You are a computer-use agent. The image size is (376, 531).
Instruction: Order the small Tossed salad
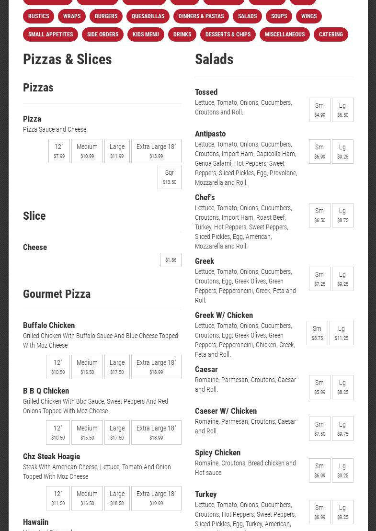point(319,110)
